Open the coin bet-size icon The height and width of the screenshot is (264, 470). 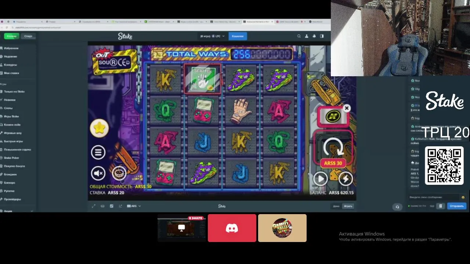pyautogui.click(x=119, y=173)
